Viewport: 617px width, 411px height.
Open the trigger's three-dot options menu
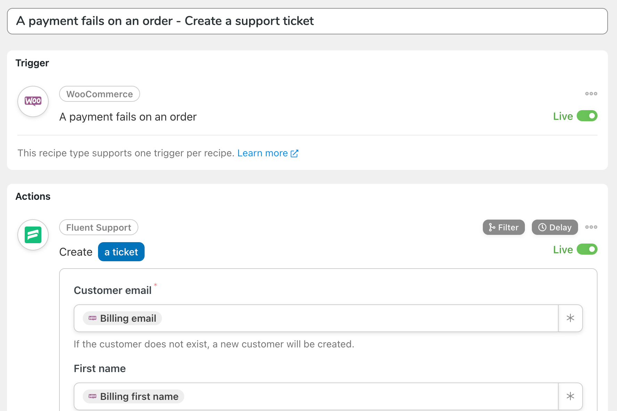point(591,94)
